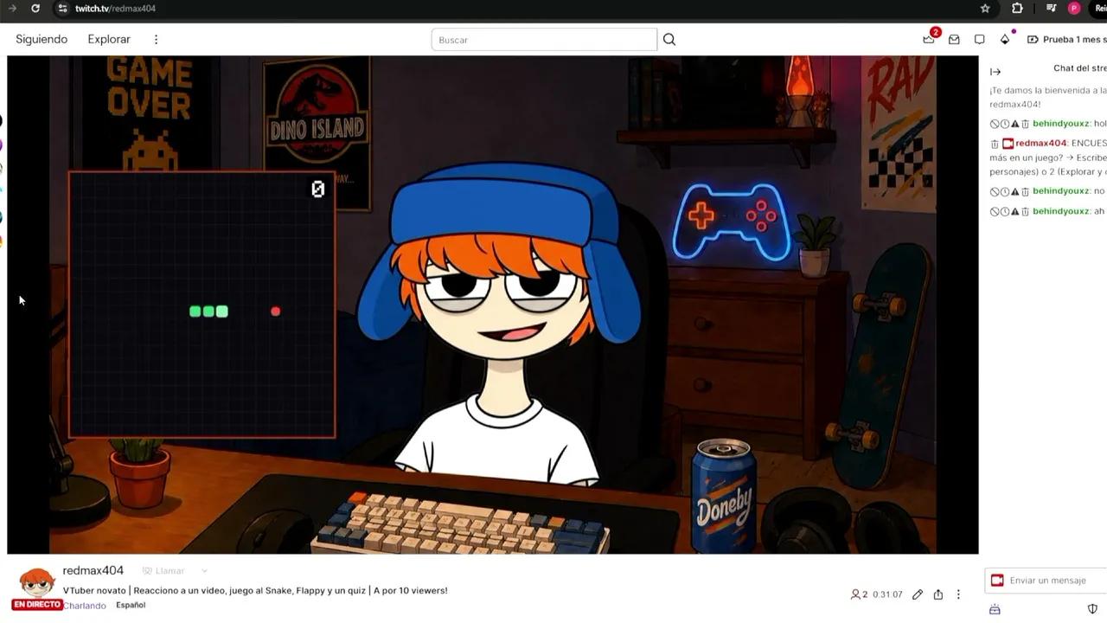Click redmax404 broadcaster badge in chat
The height and width of the screenshot is (623, 1107).
coord(1008,144)
